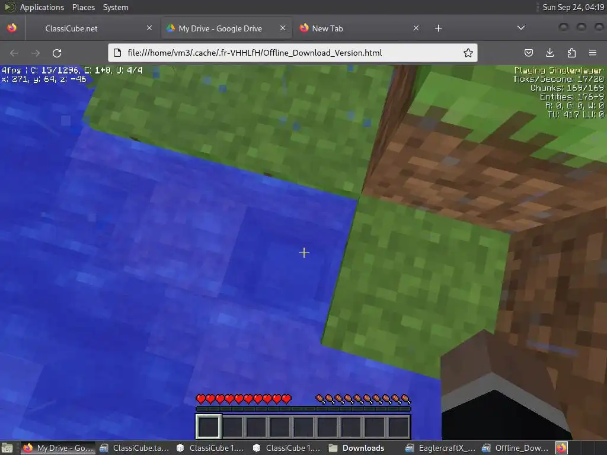Go back one page
This screenshot has height=455, width=607.
click(x=14, y=53)
